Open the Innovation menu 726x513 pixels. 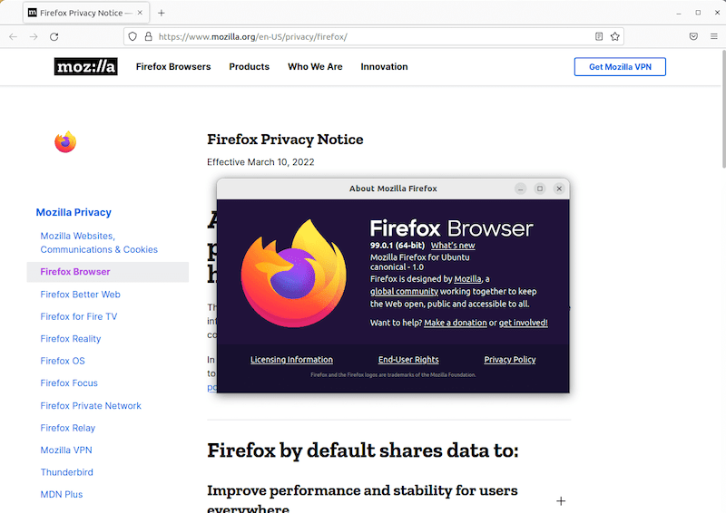pos(384,66)
